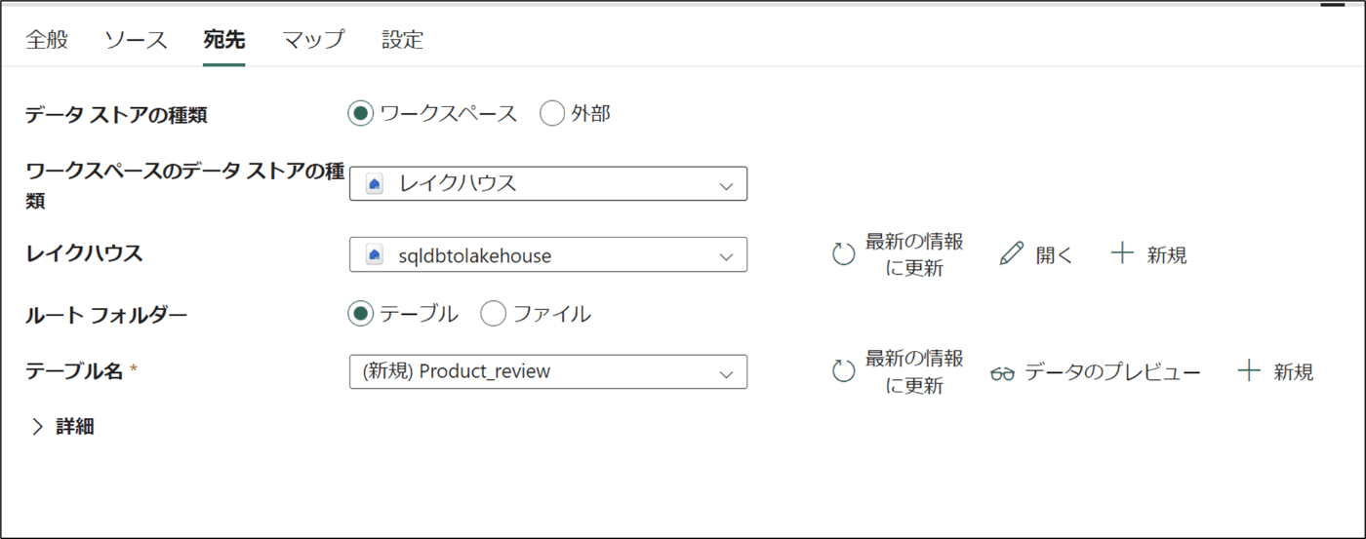Screen dimensions: 1366x539
Task: Open the Product_review table name dropdown
Action: point(548,371)
